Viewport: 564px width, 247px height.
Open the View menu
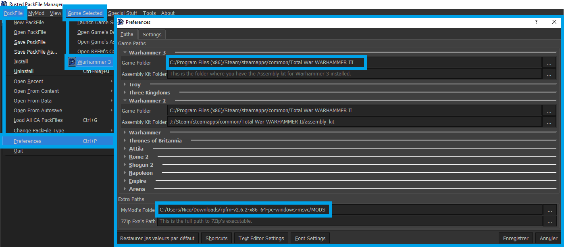click(x=56, y=13)
